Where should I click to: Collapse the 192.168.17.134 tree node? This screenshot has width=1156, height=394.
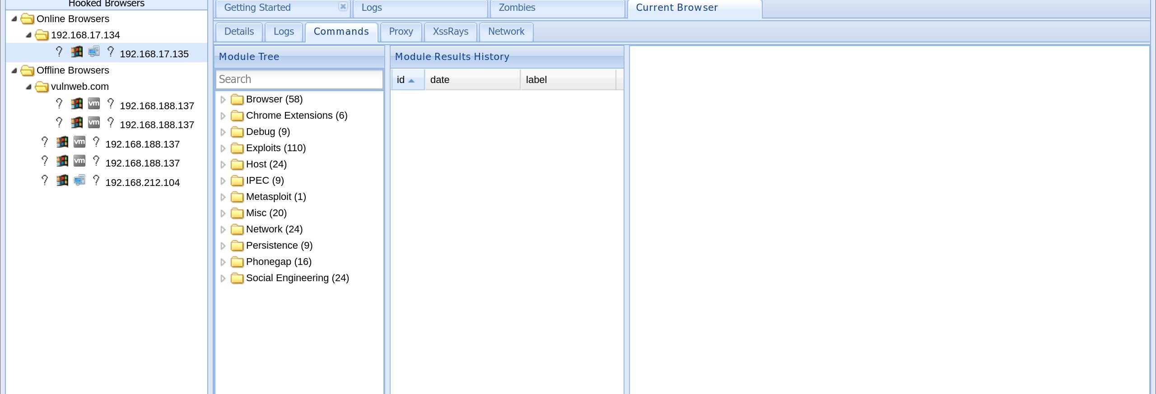28,35
